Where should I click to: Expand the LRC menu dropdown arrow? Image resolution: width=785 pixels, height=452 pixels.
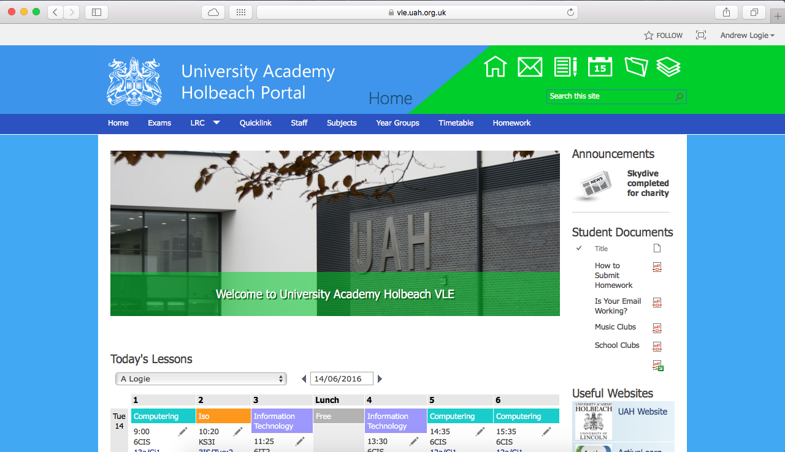click(216, 122)
